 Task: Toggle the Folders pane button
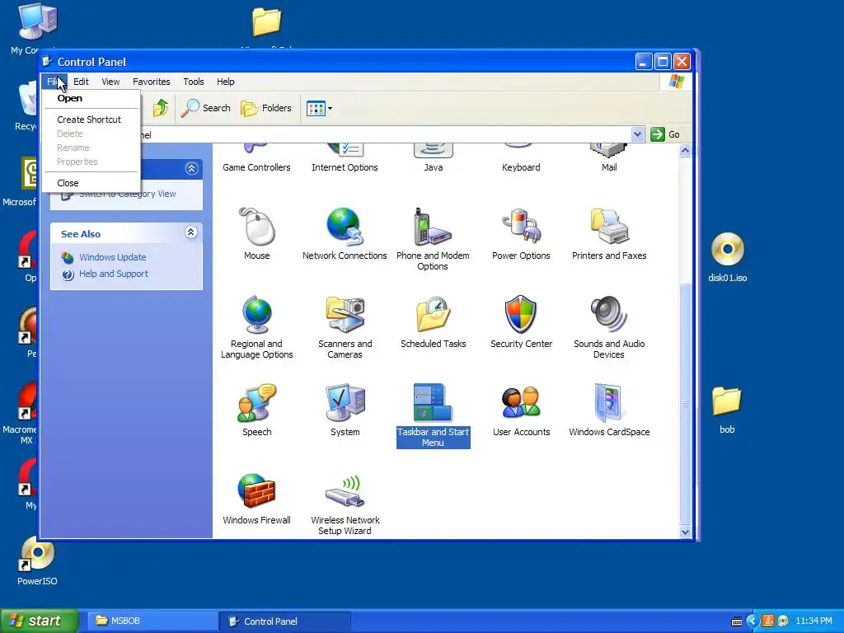click(266, 108)
